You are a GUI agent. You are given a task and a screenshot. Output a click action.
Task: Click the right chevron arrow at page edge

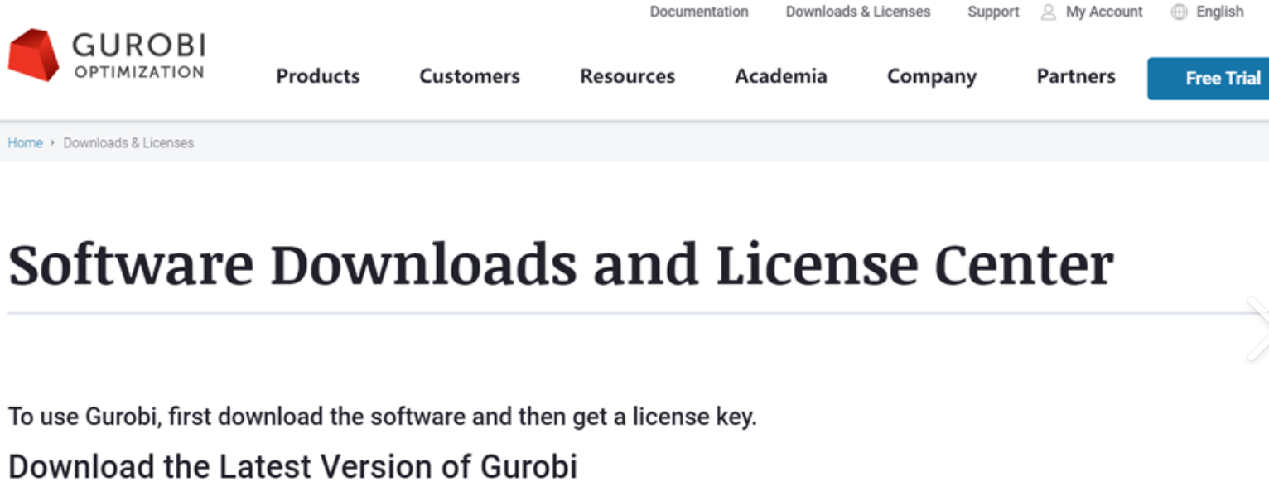pos(1258,329)
